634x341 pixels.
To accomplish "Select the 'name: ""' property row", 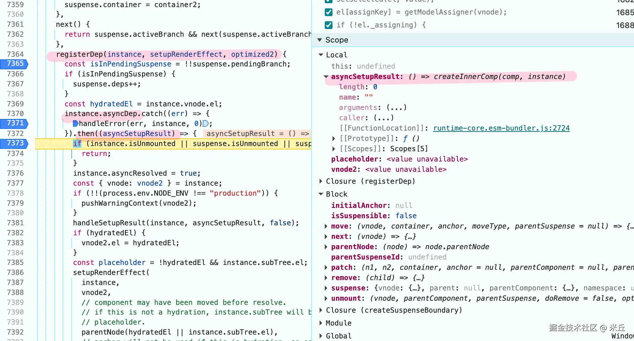I will 356,97.
